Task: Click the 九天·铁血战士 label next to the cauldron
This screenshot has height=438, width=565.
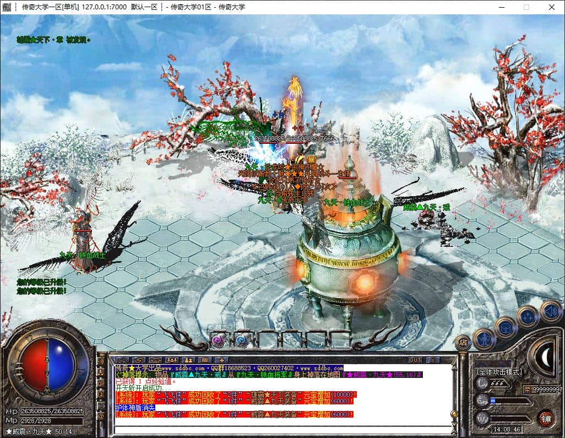Action: tap(347, 202)
